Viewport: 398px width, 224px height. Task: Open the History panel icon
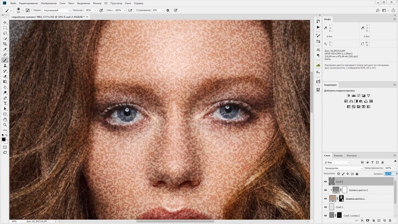pyautogui.click(x=318, y=21)
